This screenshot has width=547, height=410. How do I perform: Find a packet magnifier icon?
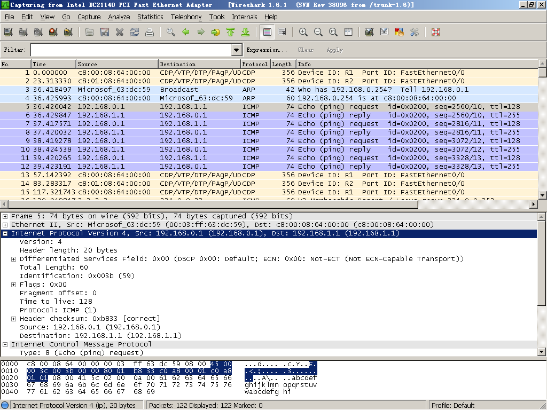(171, 33)
